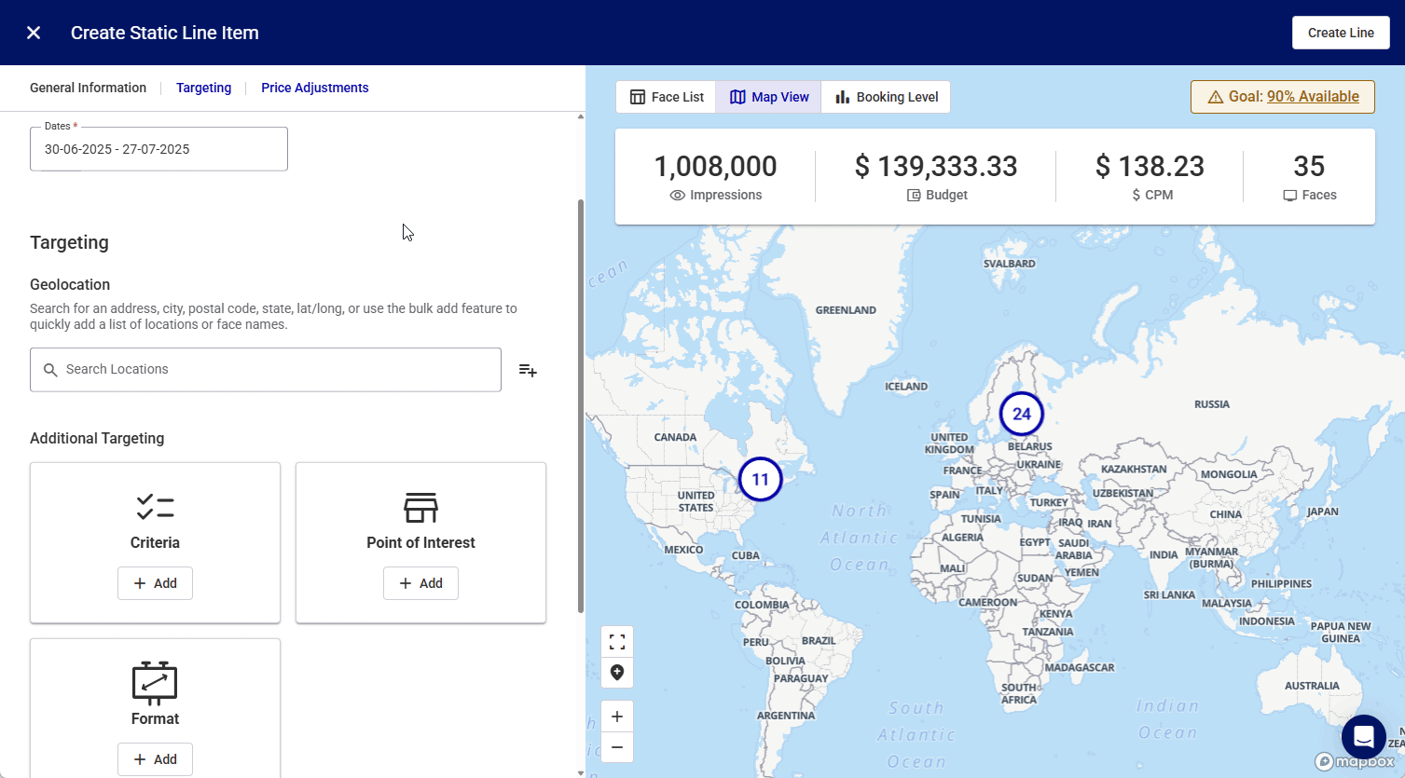Zoom out on the map

tap(617, 747)
